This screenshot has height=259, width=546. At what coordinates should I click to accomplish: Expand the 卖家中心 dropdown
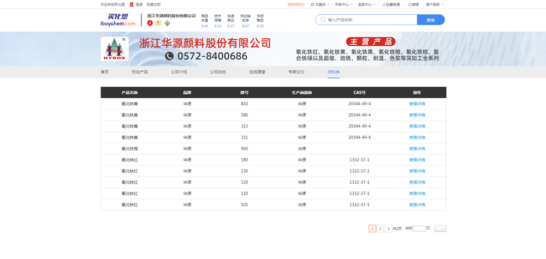pyautogui.click(x=367, y=4)
